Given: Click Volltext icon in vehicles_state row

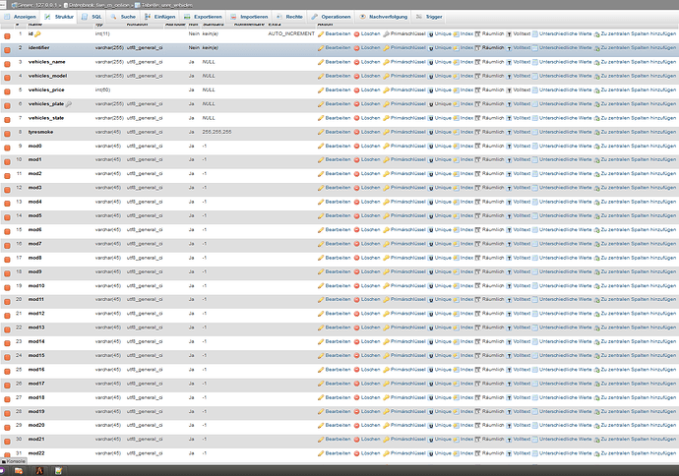Looking at the screenshot, I should pos(510,118).
